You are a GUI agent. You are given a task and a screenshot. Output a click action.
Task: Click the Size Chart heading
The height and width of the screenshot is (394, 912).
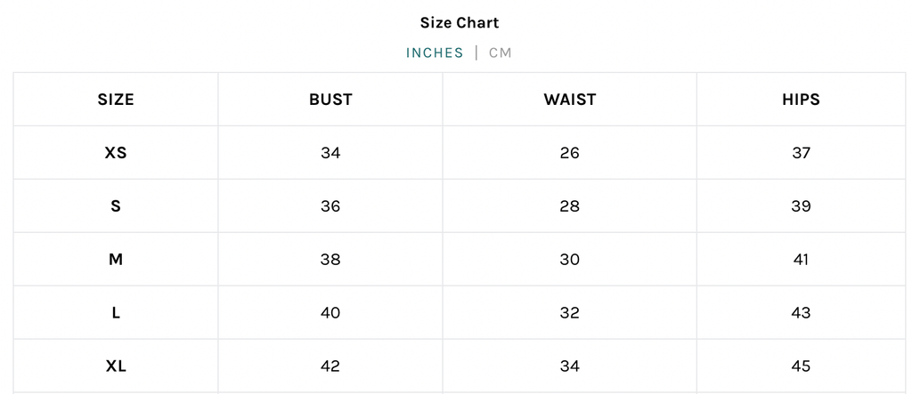point(460,22)
